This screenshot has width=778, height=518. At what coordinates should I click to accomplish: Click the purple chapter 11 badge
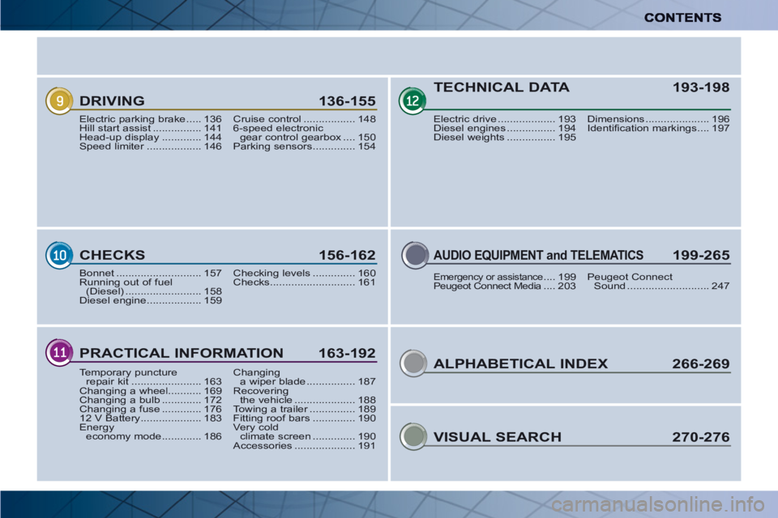pos(59,352)
